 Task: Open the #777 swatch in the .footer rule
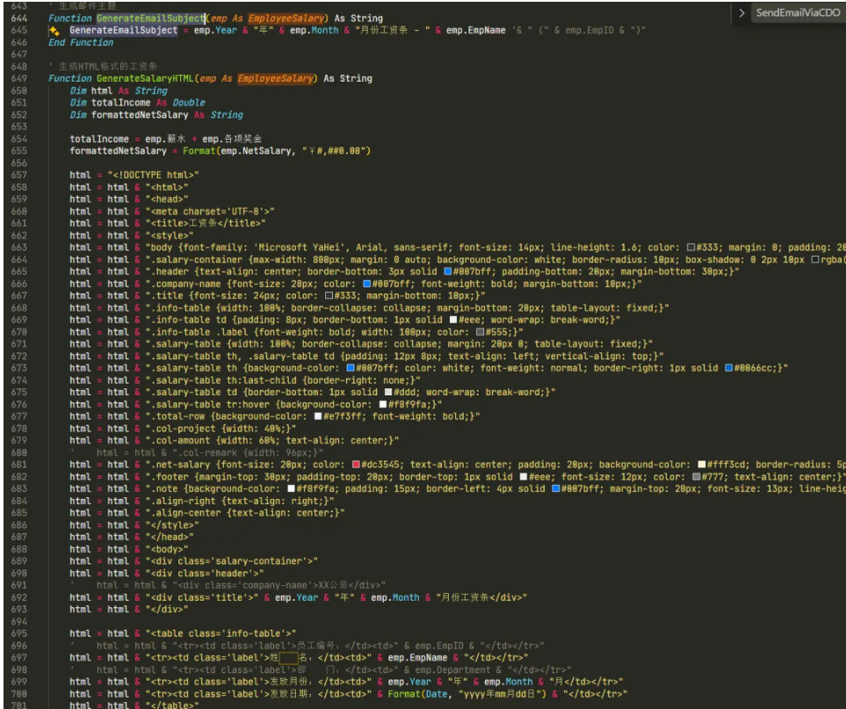(696, 477)
